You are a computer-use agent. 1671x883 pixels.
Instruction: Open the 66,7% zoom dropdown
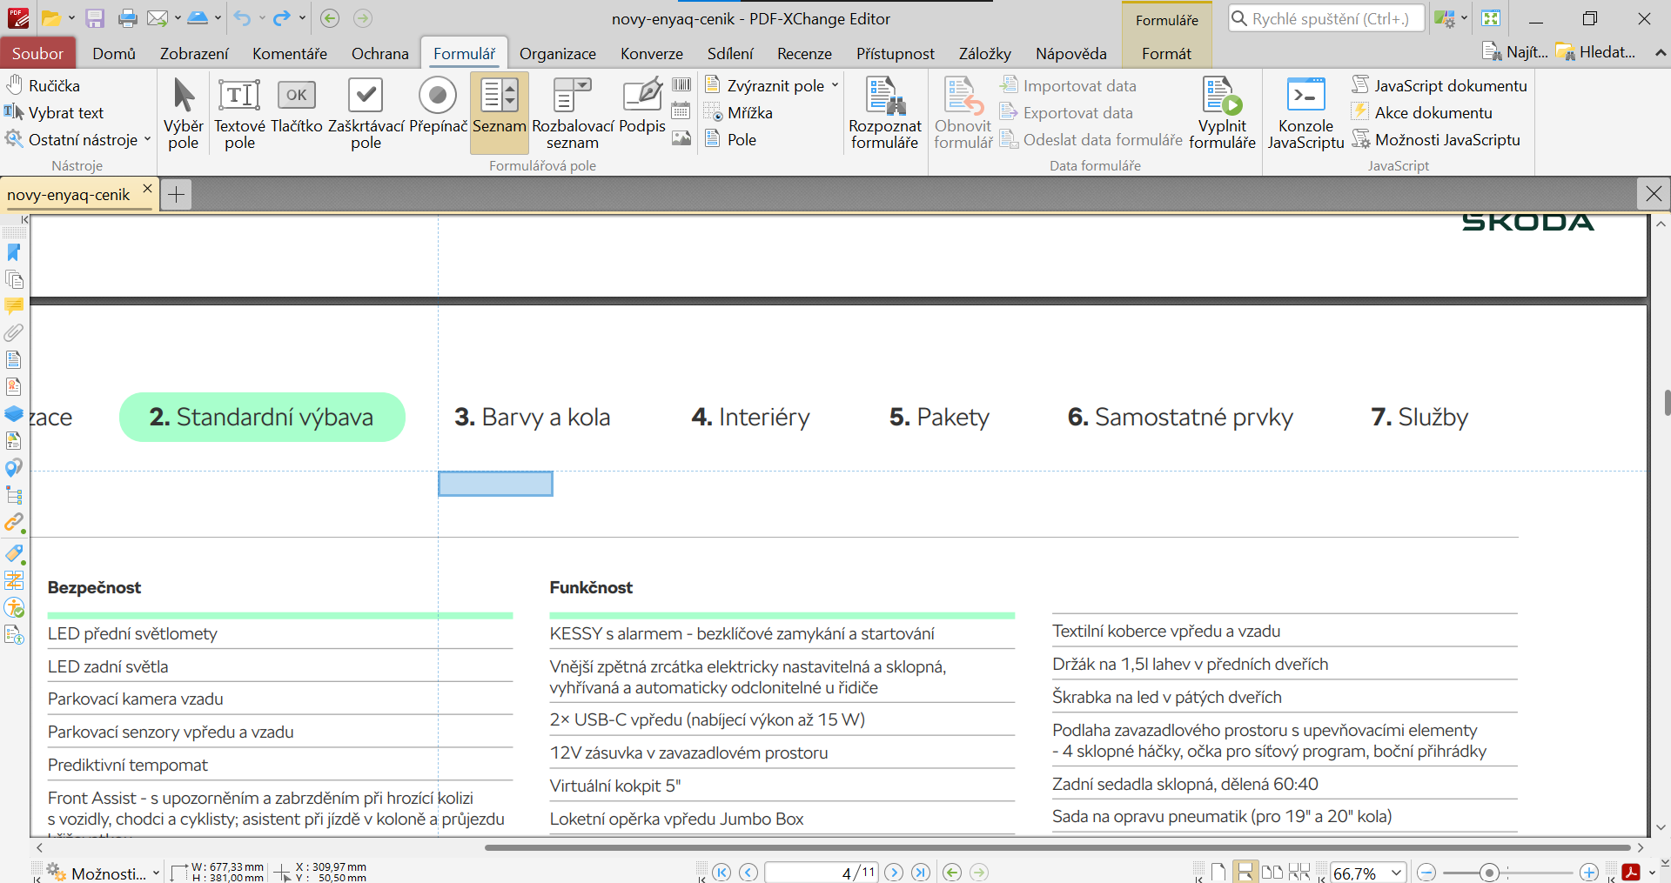[x=1397, y=873]
